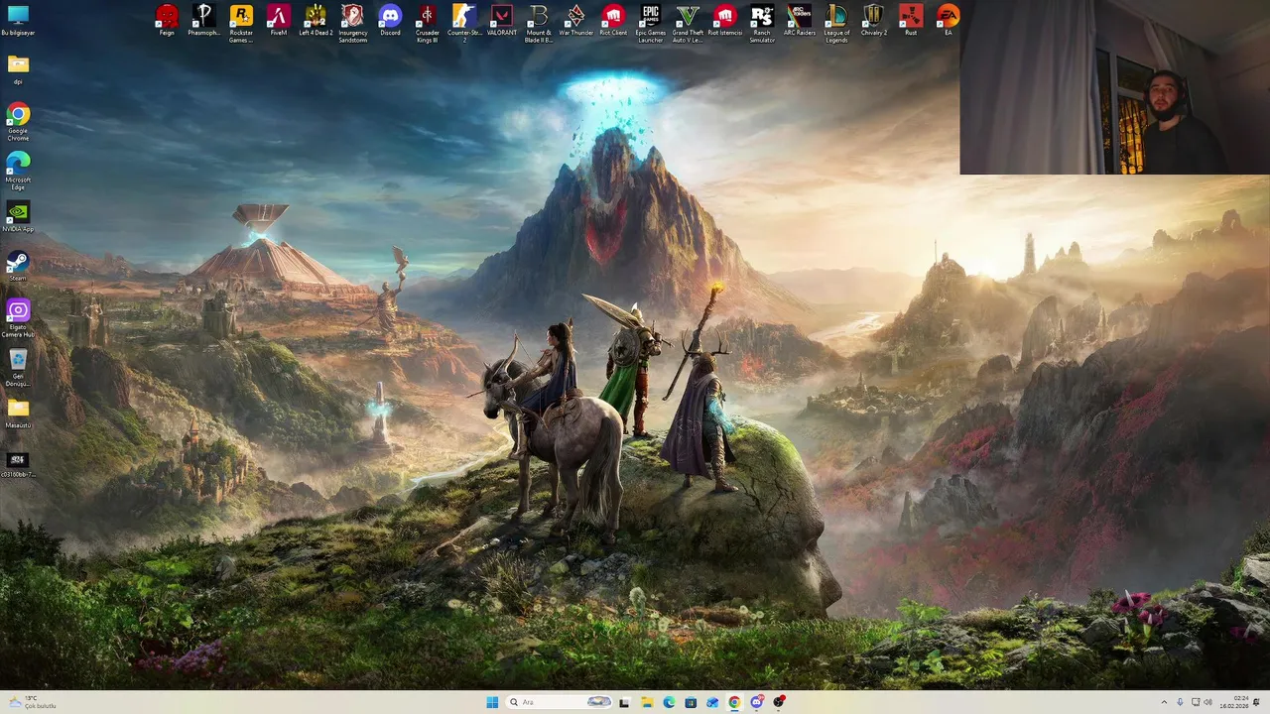1270x714 pixels.
Task: Switch to Chrome on the taskbar
Action: click(x=734, y=702)
